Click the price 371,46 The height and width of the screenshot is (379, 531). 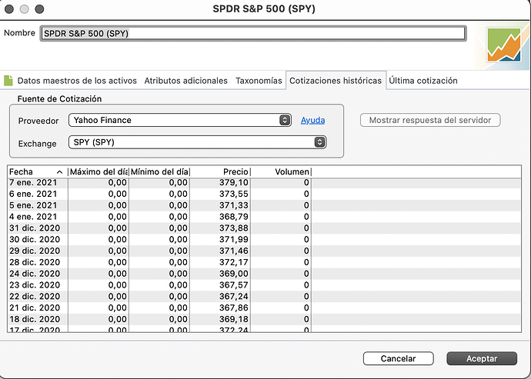tap(234, 251)
